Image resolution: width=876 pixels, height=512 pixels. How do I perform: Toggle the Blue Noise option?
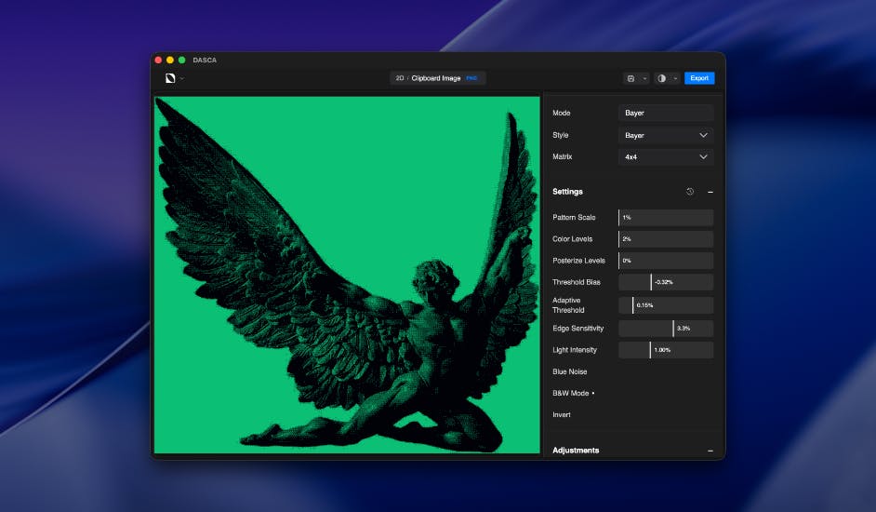[569, 371]
